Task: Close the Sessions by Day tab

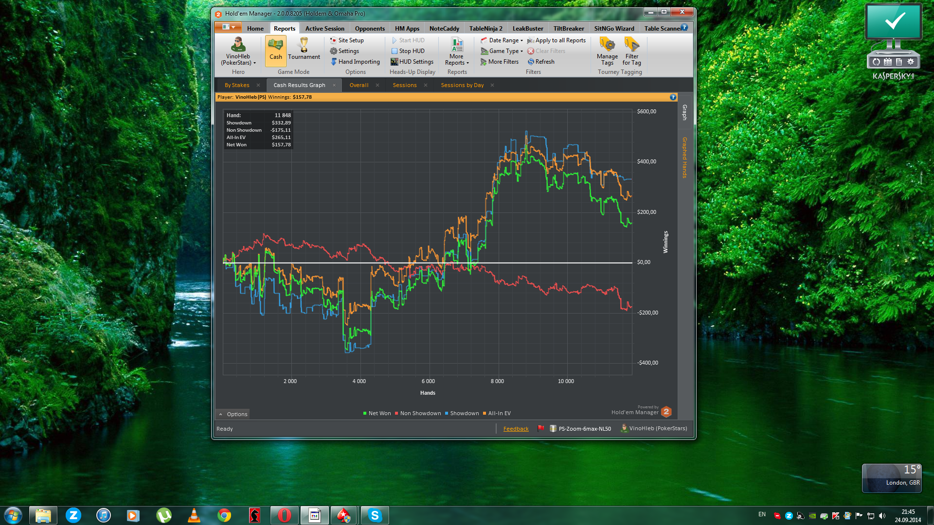Action: 492,85
